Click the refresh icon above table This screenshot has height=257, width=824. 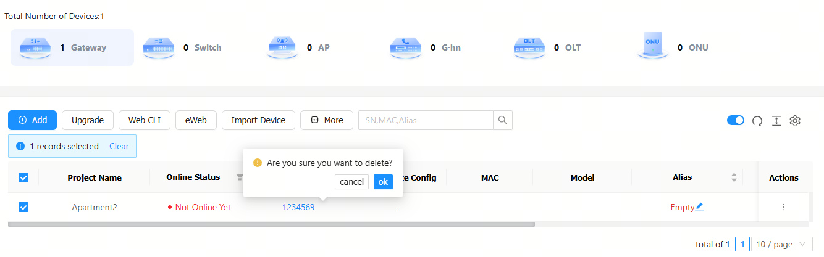pyautogui.click(x=757, y=121)
